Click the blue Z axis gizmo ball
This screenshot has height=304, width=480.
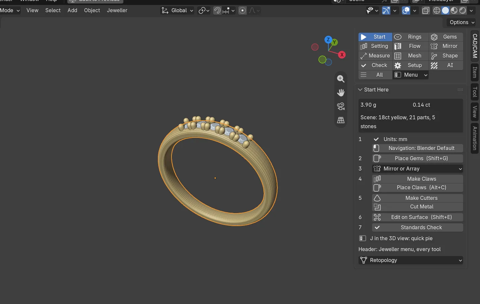(x=328, y=40)
